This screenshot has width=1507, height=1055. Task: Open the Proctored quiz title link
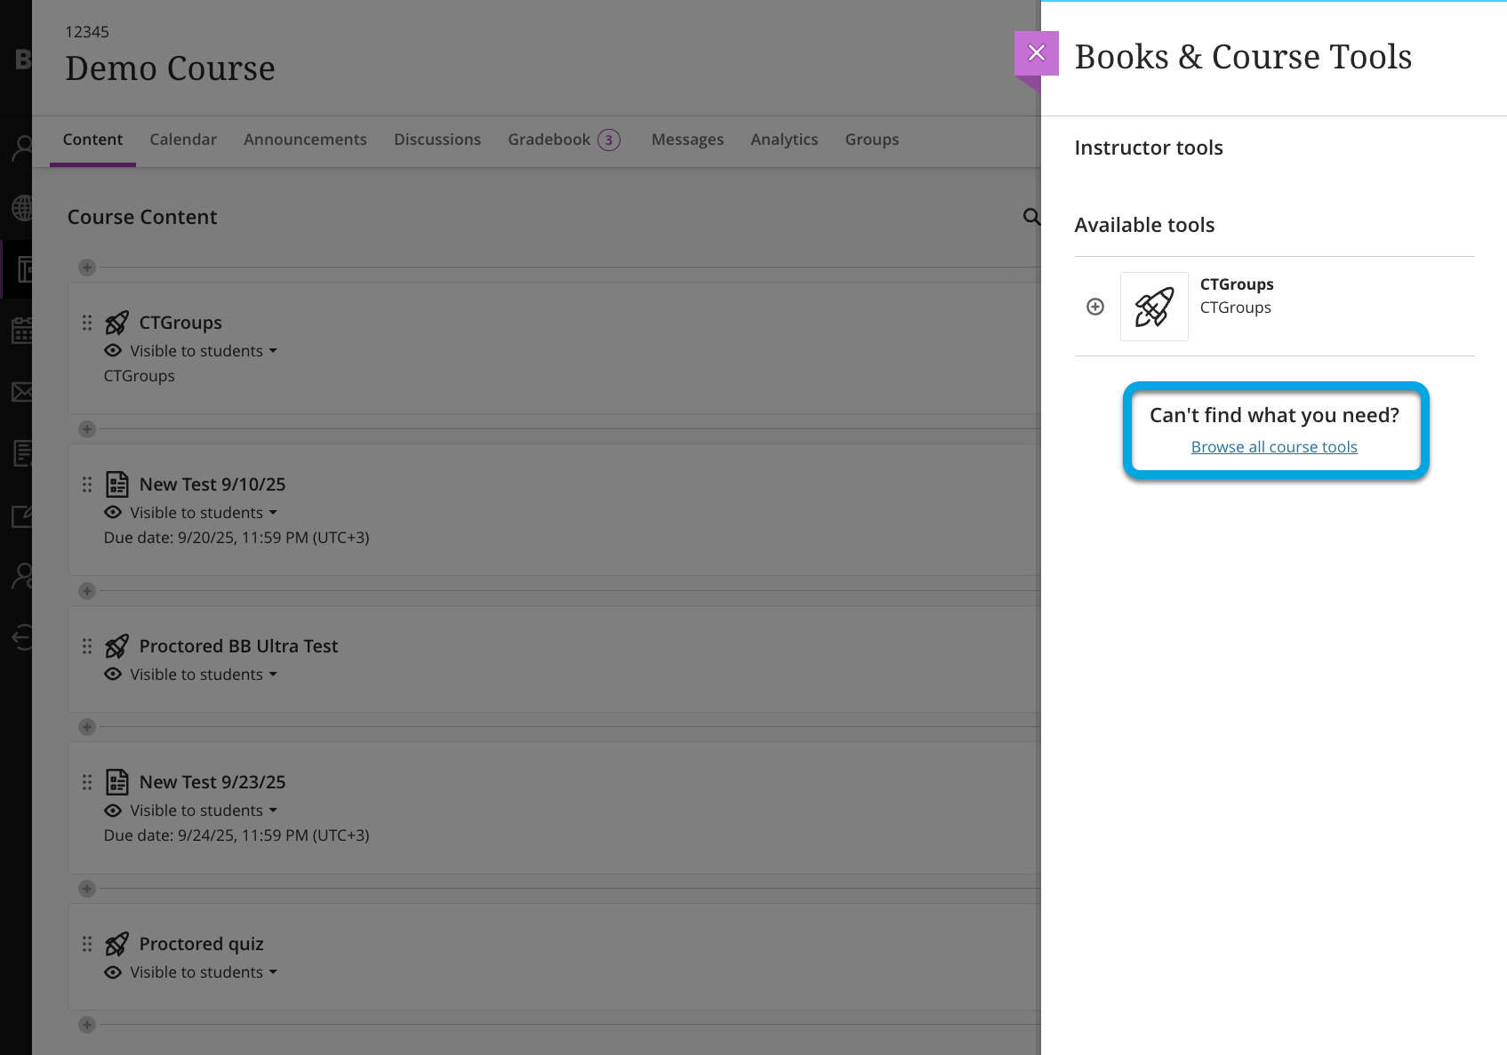201,944
